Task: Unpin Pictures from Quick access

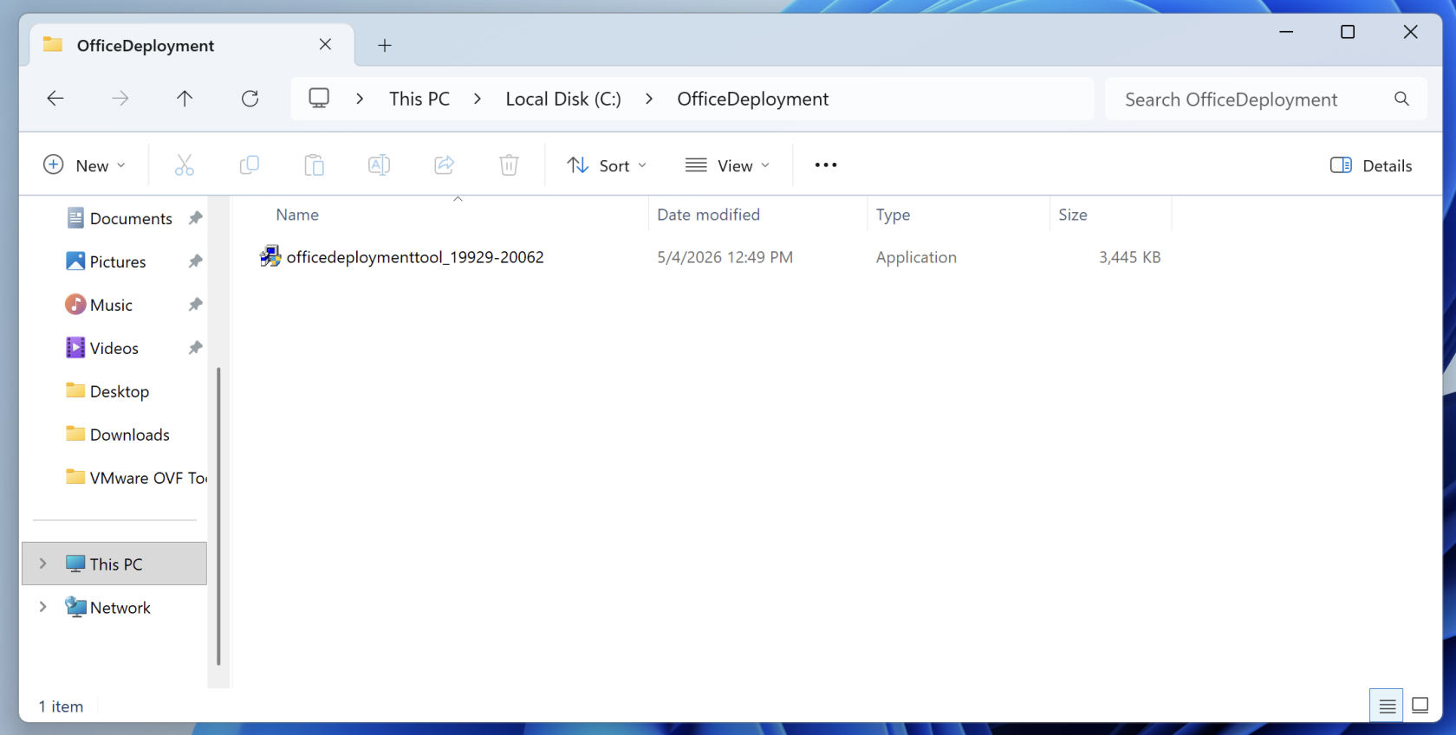Action: 196,261
